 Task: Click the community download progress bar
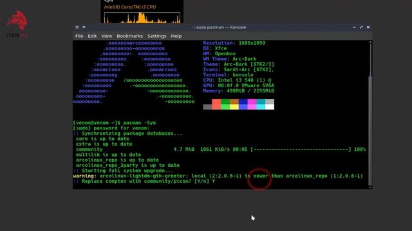click(301, 150)
